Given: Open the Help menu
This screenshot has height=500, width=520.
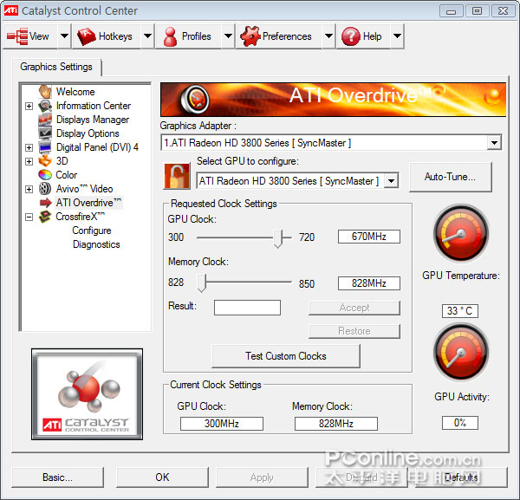Looking at the screenshot, I should (363, 36).
